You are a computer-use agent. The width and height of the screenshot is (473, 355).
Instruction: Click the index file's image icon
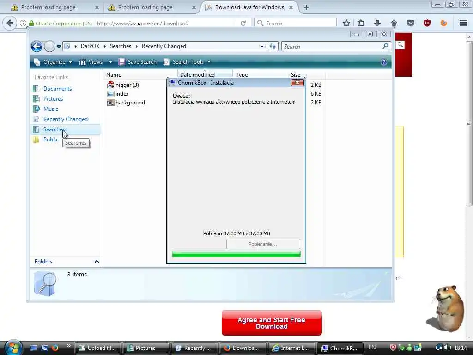[x=111, y=94]
